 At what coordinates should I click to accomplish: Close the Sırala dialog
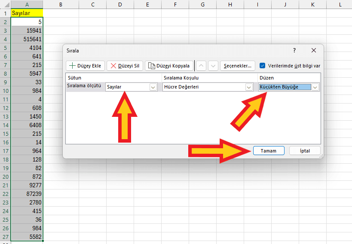coord(314,50)
